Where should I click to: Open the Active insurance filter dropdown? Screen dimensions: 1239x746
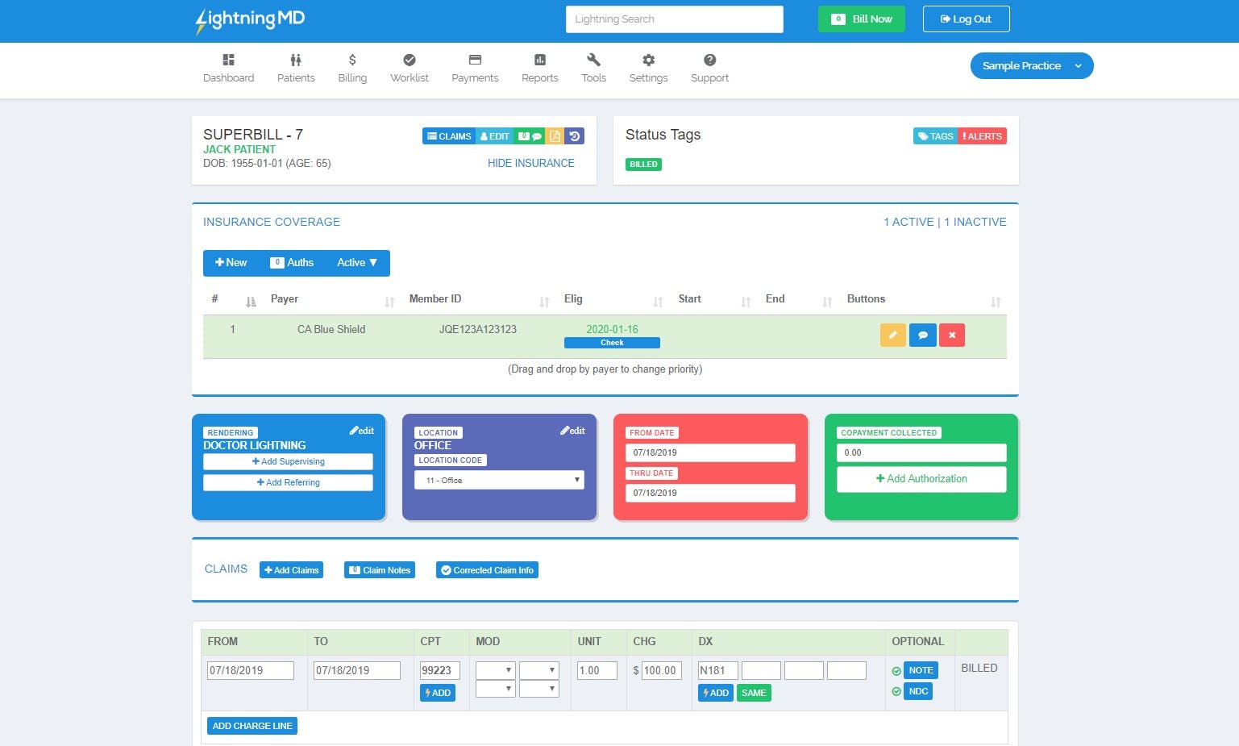pos(356,262)
